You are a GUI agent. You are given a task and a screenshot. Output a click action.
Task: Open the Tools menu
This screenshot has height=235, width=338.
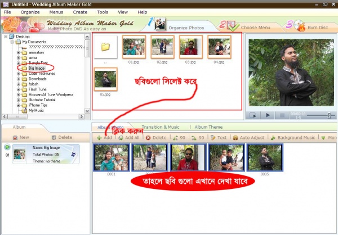pyautogui.click(x=103, y=12)
